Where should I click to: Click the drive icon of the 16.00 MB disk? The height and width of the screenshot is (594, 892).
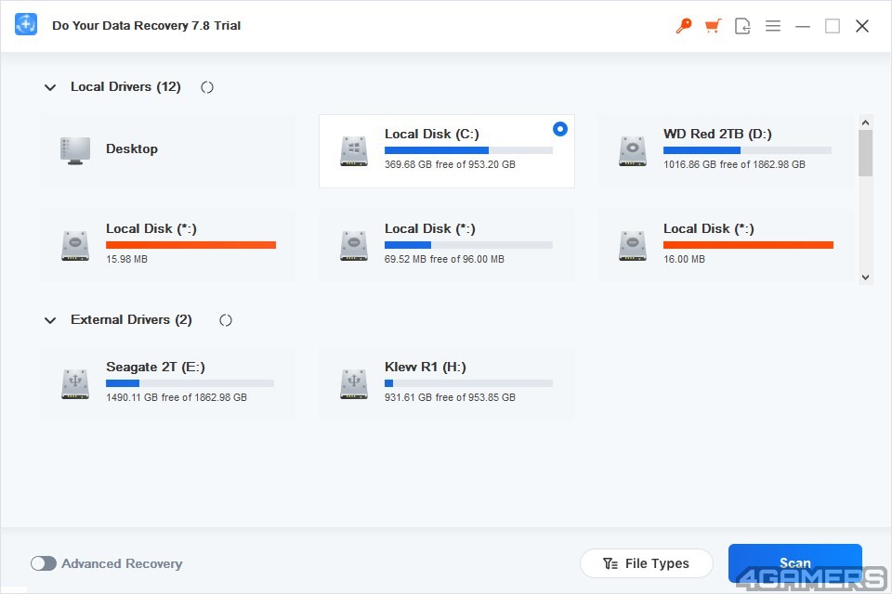[633, 246]
